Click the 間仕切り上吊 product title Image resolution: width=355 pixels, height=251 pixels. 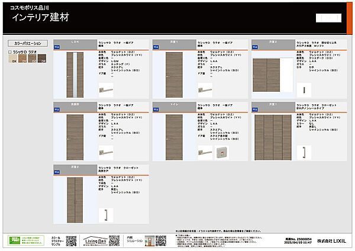click(317, 44)
